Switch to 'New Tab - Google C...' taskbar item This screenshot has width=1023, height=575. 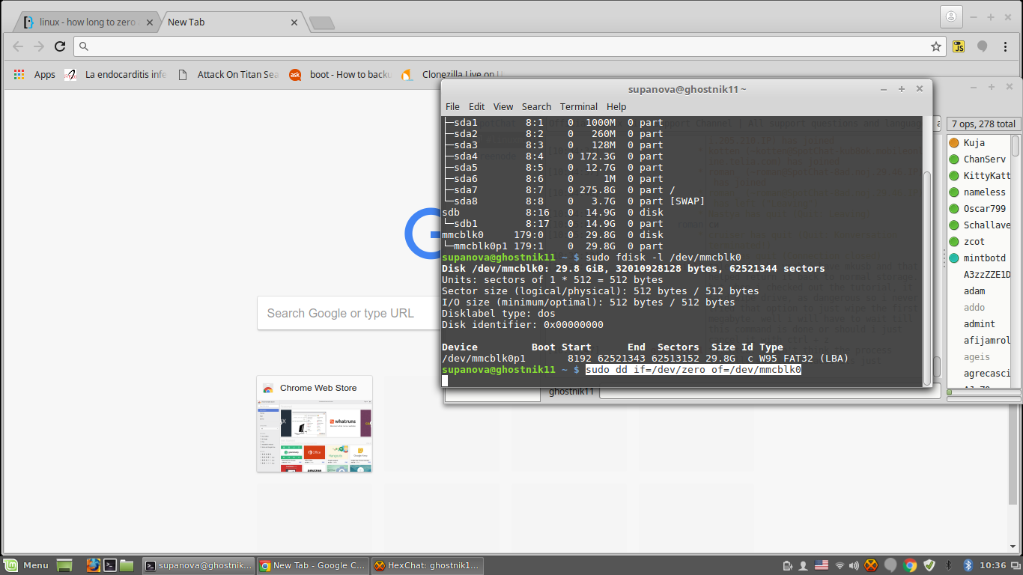(312, 565)
